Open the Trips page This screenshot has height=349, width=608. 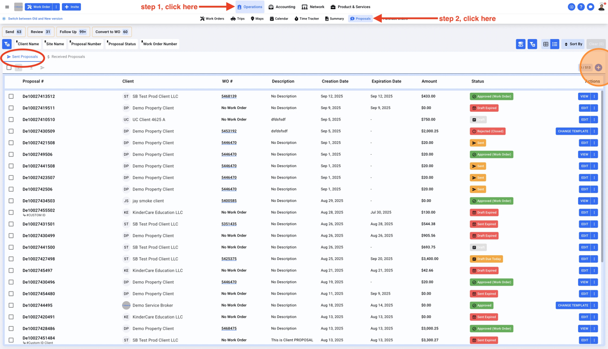point(237,18)
